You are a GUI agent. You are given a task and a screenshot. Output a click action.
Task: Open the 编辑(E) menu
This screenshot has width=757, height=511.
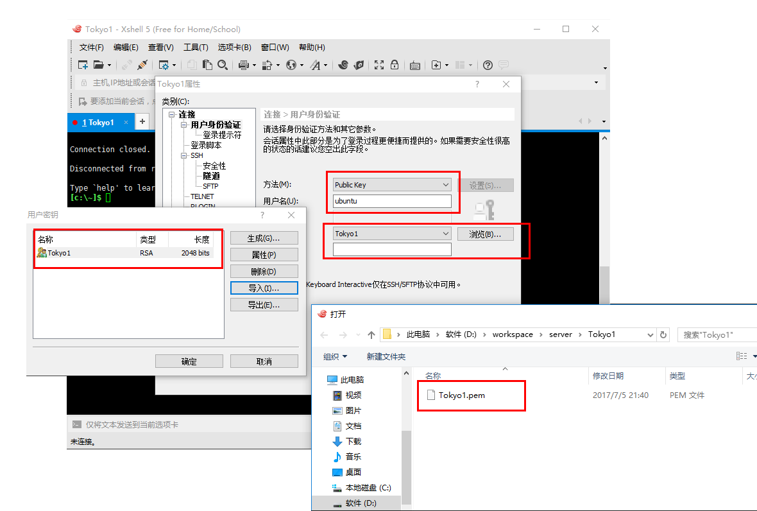tap(126, 48)
